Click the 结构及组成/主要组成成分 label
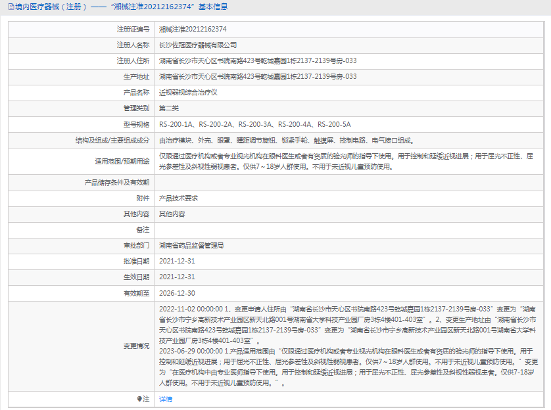Screen dimensions: 551x410 [x=112, y=141]
